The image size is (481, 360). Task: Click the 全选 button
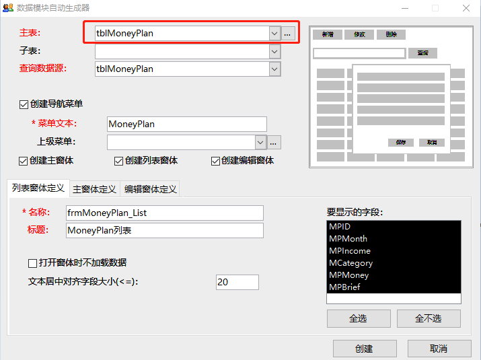click(359, 318)
